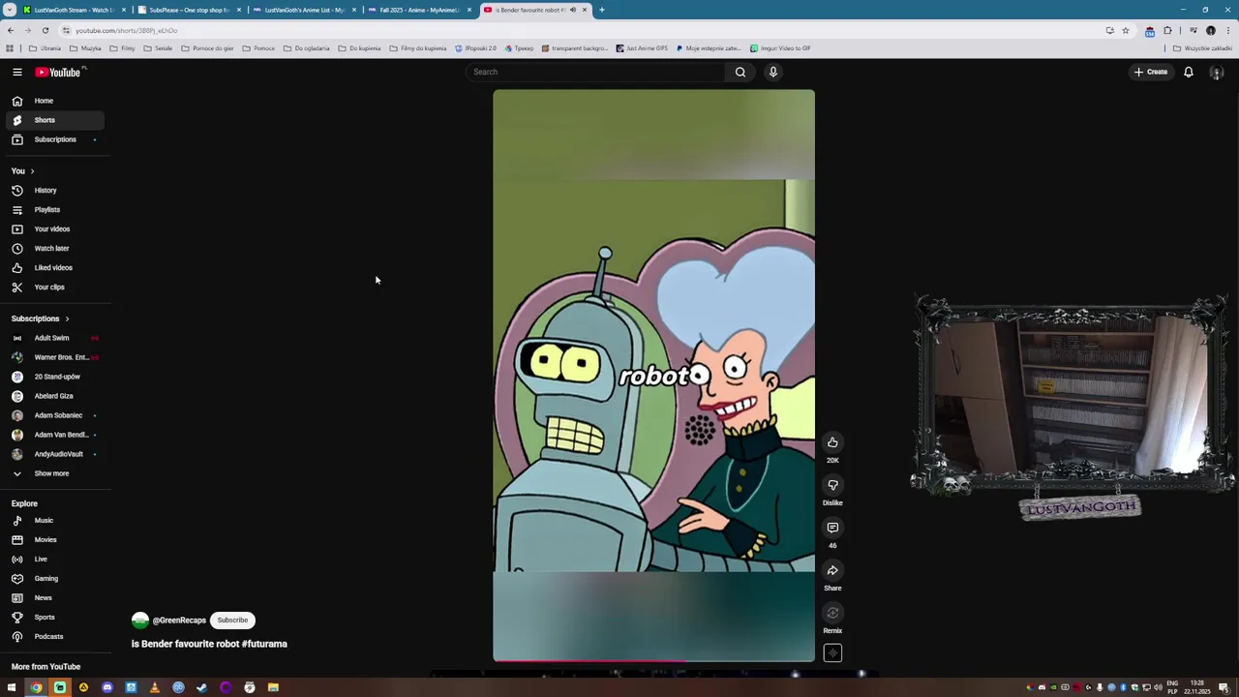Screen dimensions: 1239x697
Task: Open the Create button
Action: (x=1151, y=72)
